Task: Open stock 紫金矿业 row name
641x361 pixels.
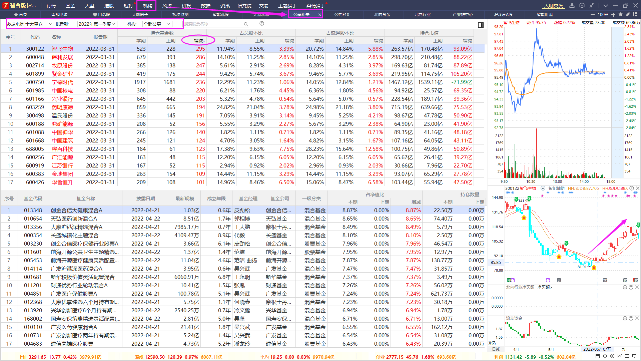Action: tap(62, 74)
